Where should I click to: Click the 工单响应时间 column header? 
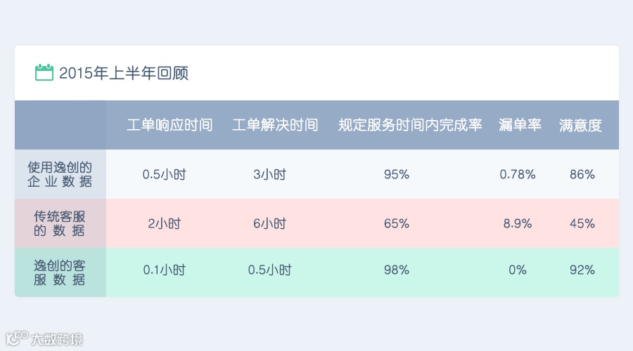pos(170,125)
